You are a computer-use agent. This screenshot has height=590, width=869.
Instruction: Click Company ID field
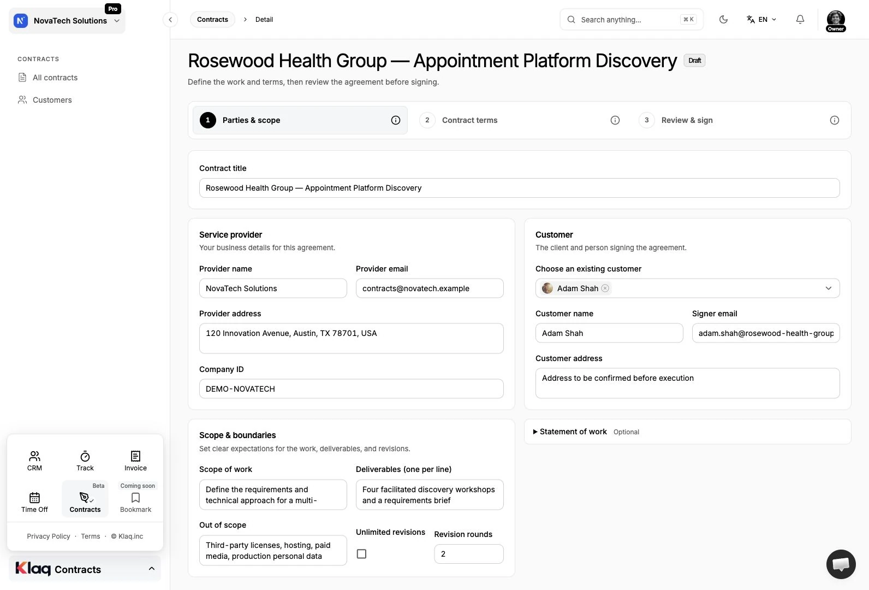click(351, 389)
